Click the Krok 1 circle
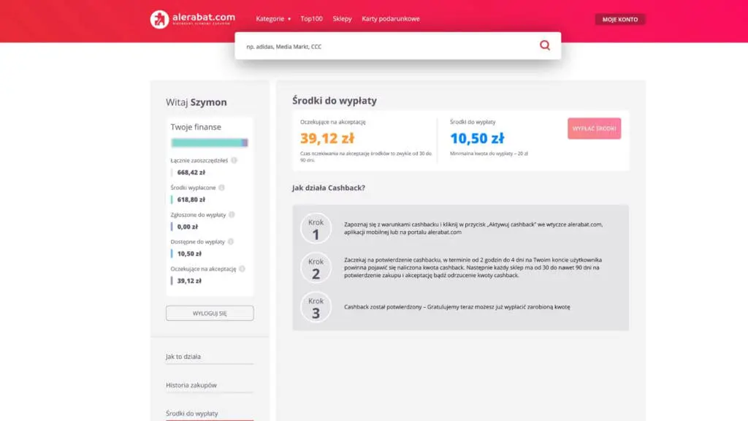 [316, 228]
